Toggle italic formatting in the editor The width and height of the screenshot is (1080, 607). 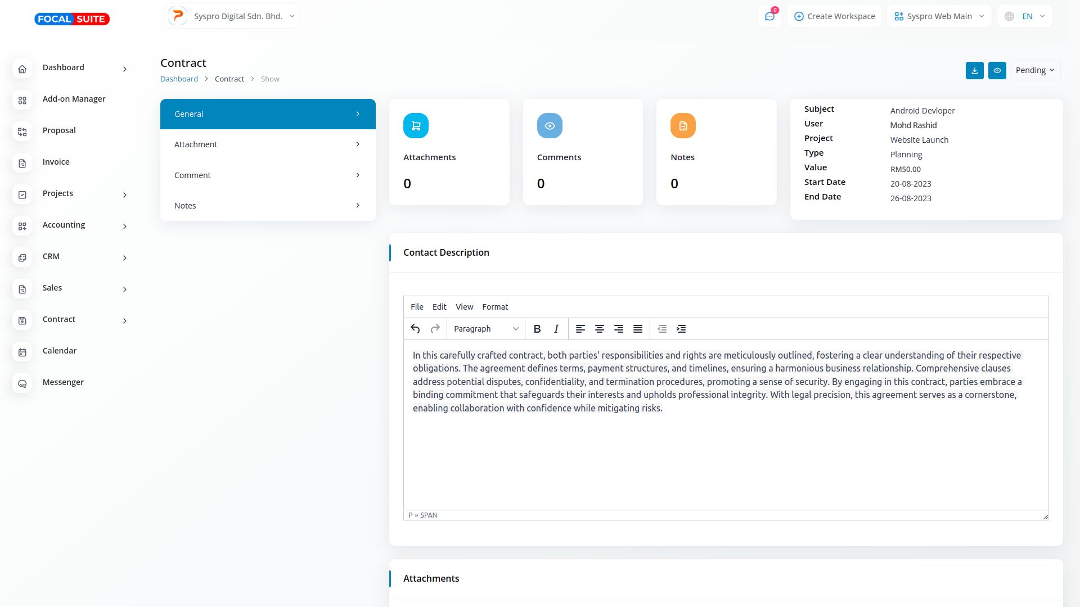[x=556, y=329]
